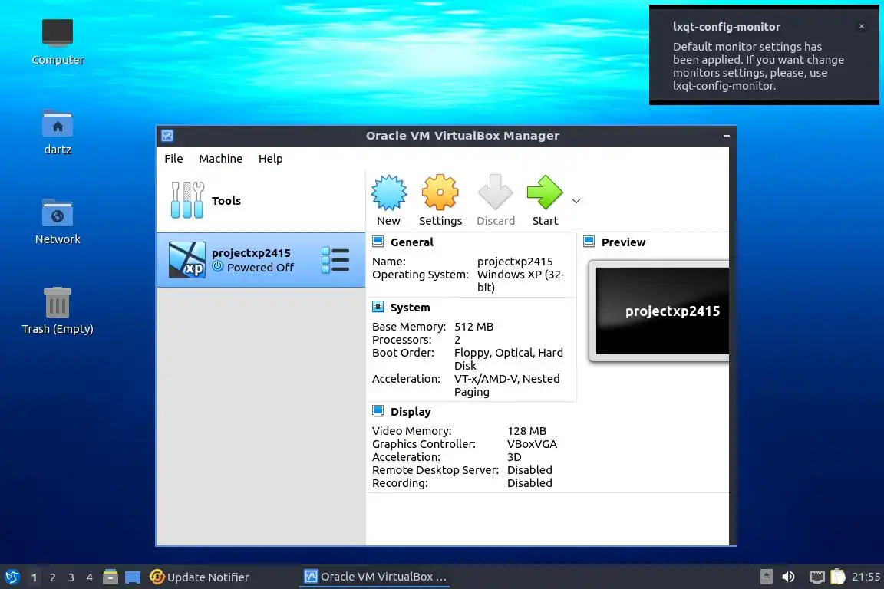
Task: Click the Floppy, Optical, Hard Disk boot order
Action: point(509,359)
